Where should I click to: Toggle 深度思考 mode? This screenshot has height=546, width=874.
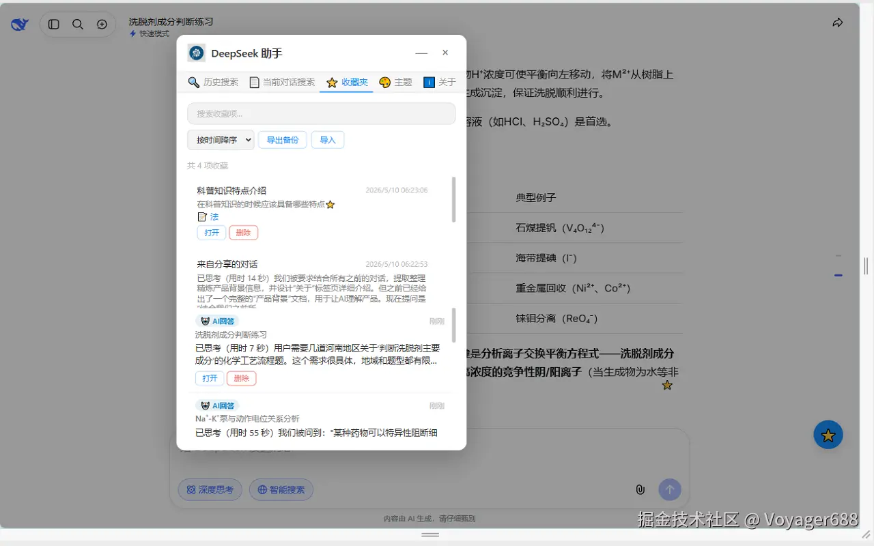(x=210, y=489)
